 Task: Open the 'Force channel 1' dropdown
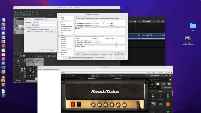coord(51,32)
